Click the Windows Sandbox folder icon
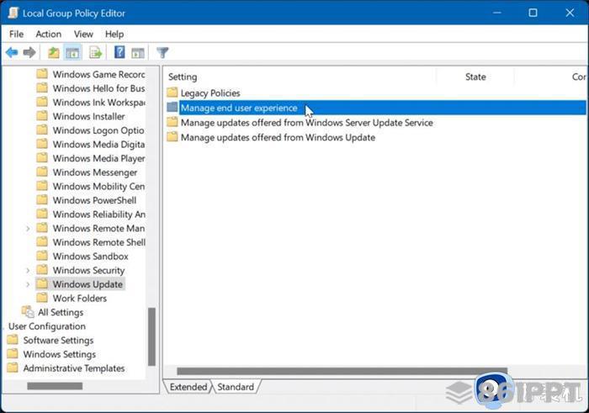The height and width of the screenshot is (413, 589). tap(42, 256)
